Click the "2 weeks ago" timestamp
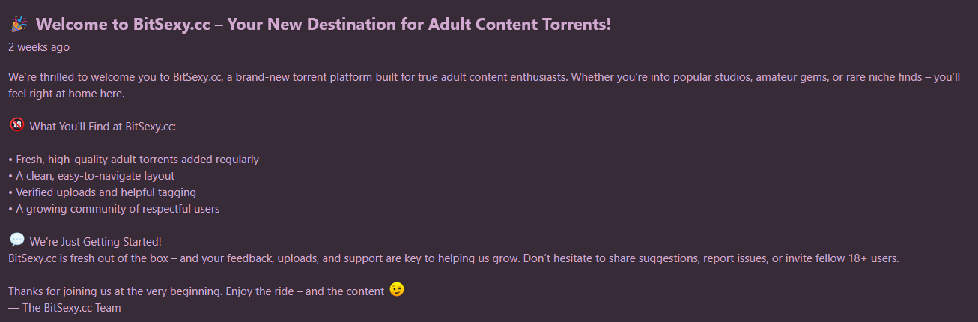Screen dimensions: 978x322 point(39,46)
